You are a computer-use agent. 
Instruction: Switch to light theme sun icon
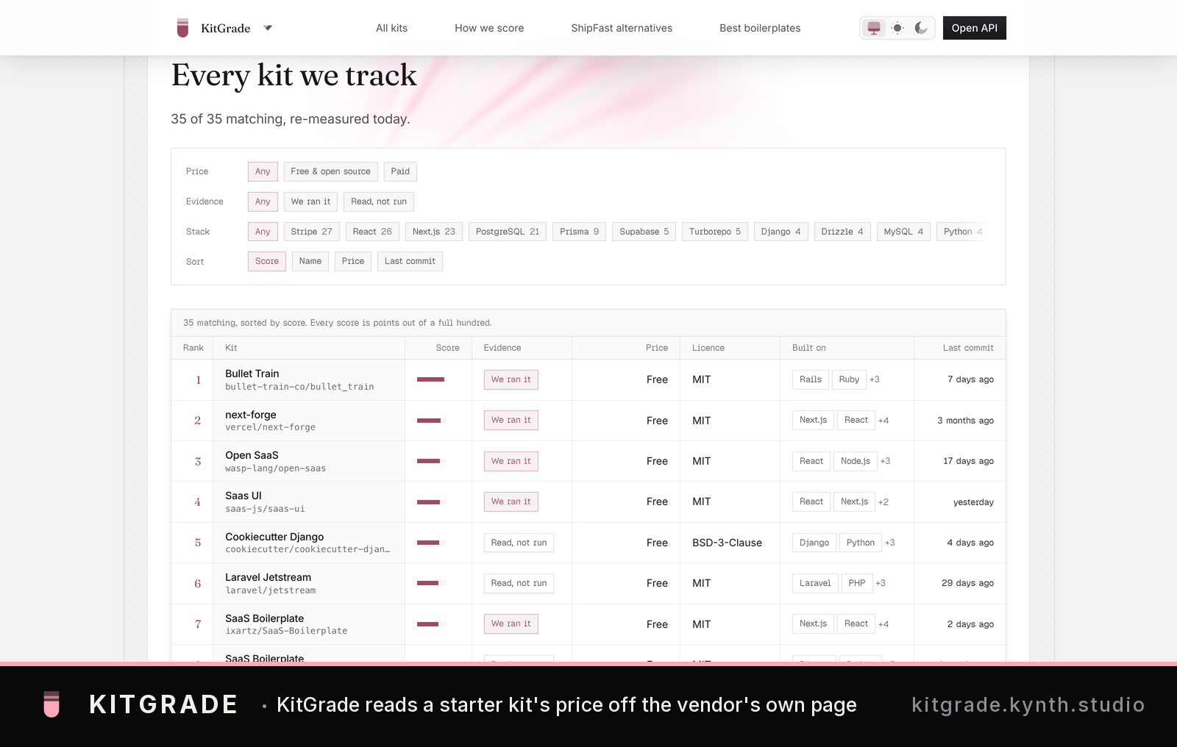tap(897, 28)
